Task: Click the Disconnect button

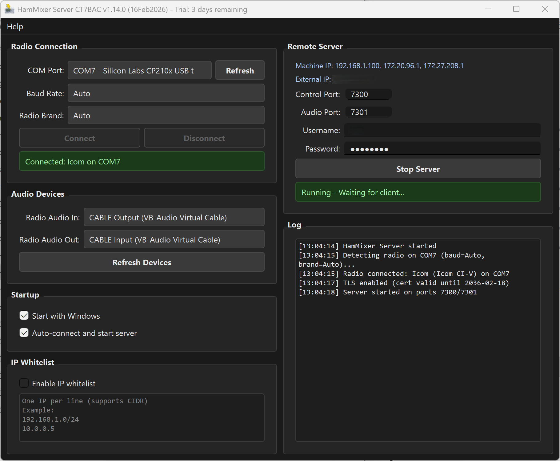Action: pos(204,138)
